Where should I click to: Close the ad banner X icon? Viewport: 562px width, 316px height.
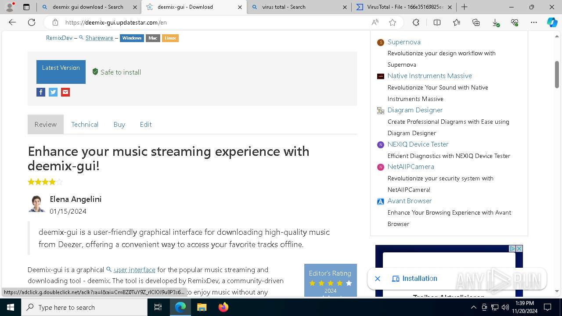point(519,248)
